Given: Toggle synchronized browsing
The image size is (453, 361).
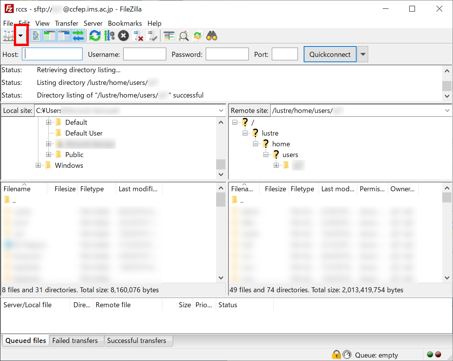Looking at the screenshot, I should [198, 36].
